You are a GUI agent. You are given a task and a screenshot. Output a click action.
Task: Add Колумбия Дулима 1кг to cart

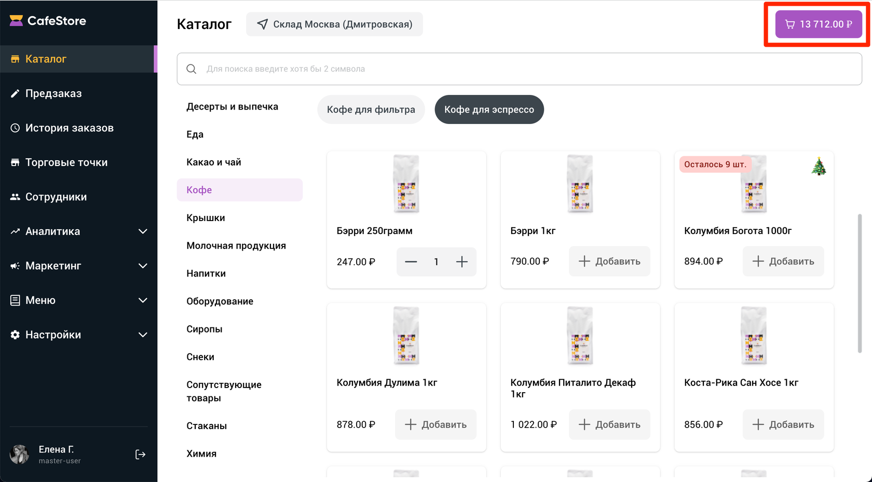pos(435,424)
